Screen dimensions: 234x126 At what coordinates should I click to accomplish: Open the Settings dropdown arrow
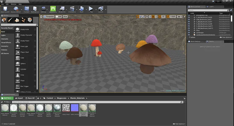pyautogui.click(x=47, y=10)
